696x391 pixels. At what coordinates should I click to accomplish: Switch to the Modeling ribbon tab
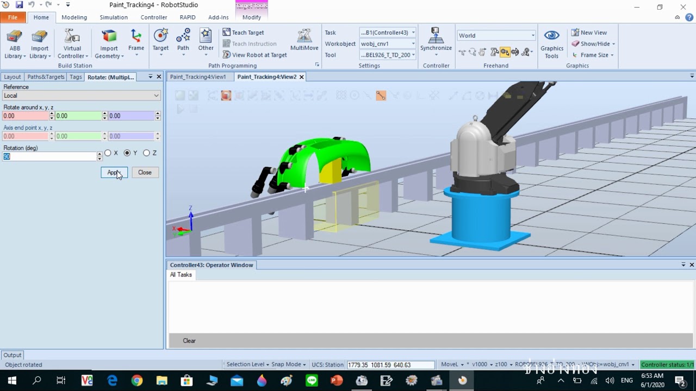tap(74, 17)
